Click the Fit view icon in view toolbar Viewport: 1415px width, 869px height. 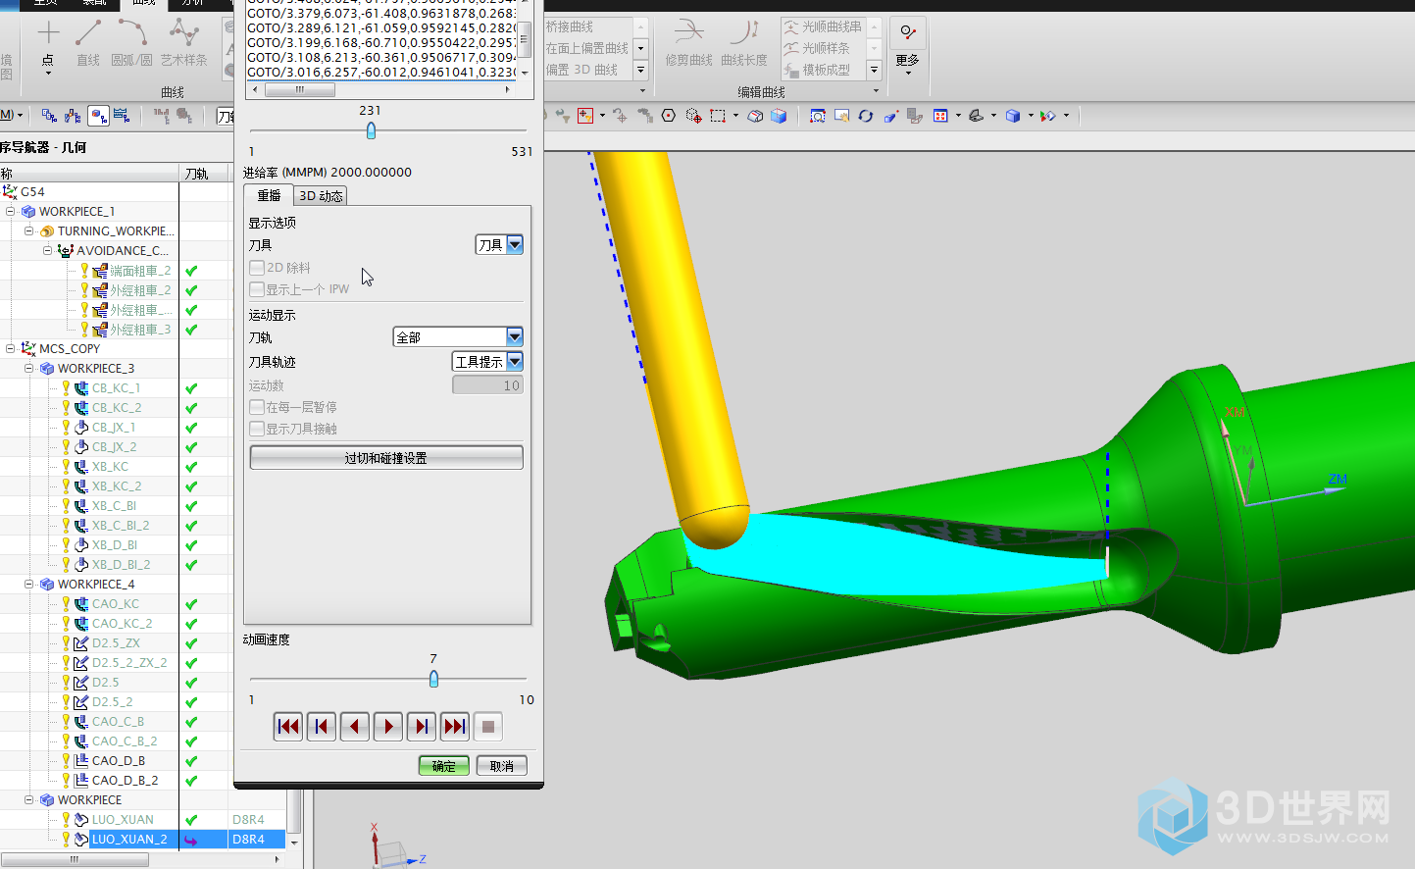point(818,116)
